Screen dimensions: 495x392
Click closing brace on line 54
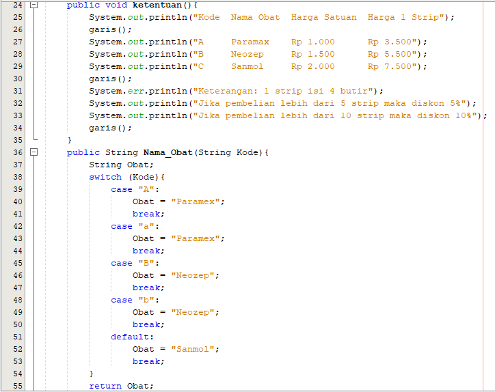click(x=91, y=374)
